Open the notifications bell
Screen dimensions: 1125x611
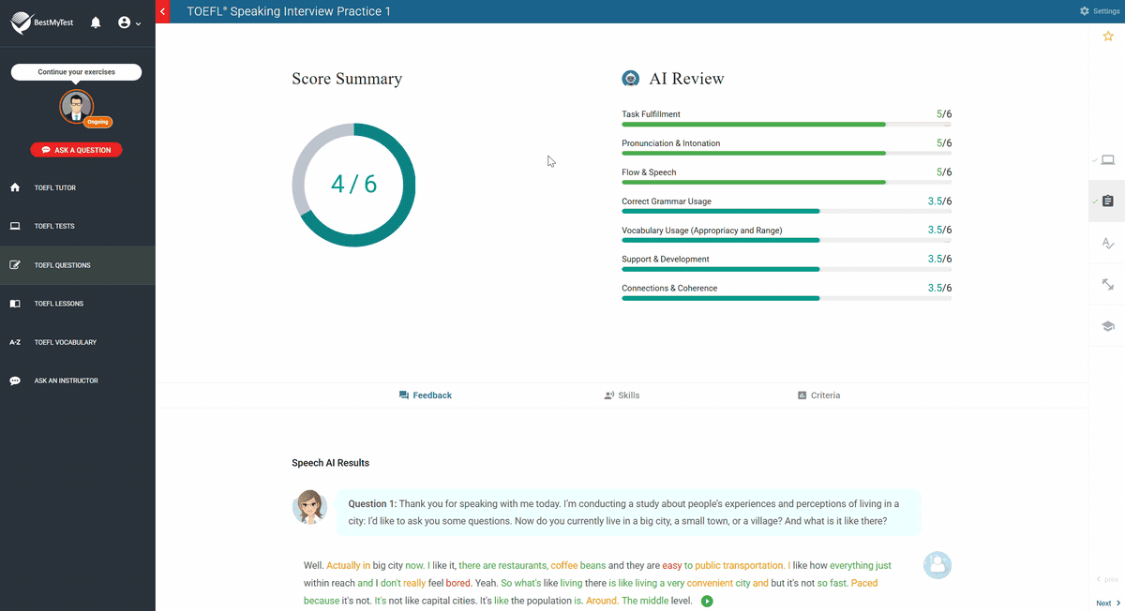coord(96,22)
